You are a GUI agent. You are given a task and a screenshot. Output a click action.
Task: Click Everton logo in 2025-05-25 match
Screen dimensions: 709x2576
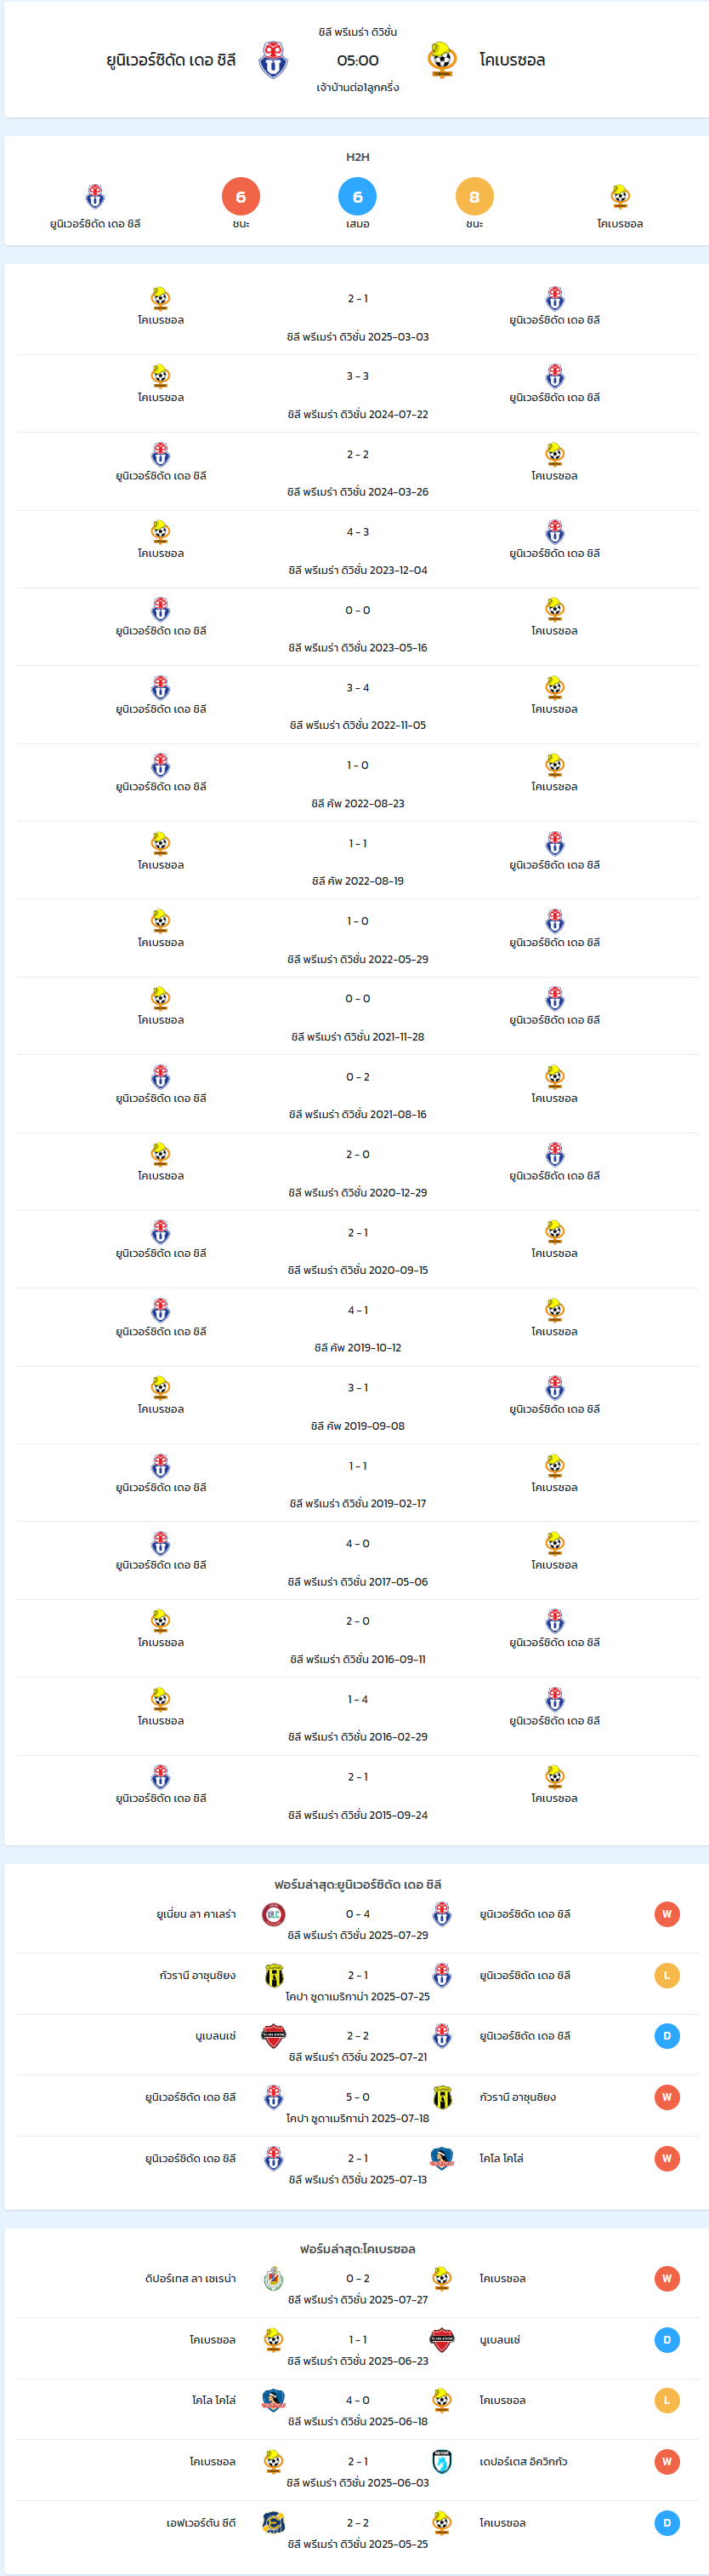click(x=274, y=2523)
